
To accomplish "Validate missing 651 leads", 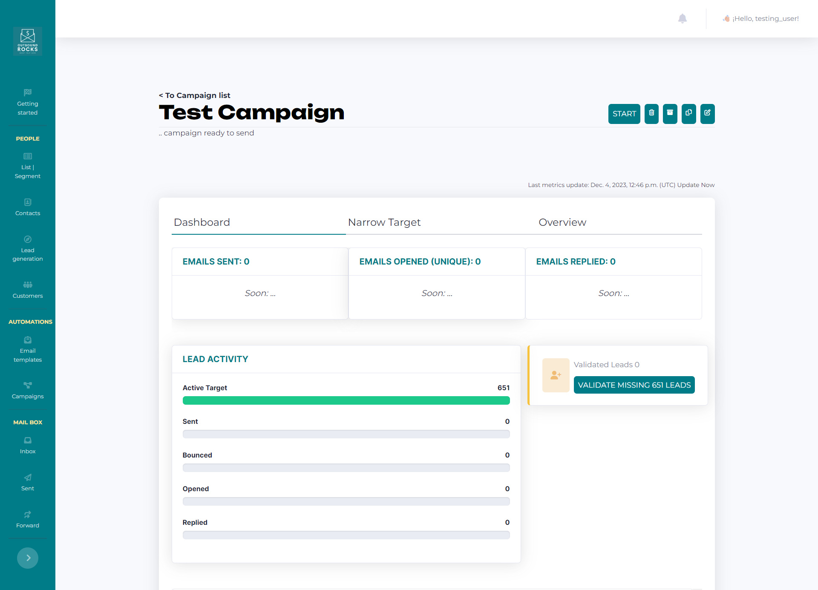I will point(634,385).
